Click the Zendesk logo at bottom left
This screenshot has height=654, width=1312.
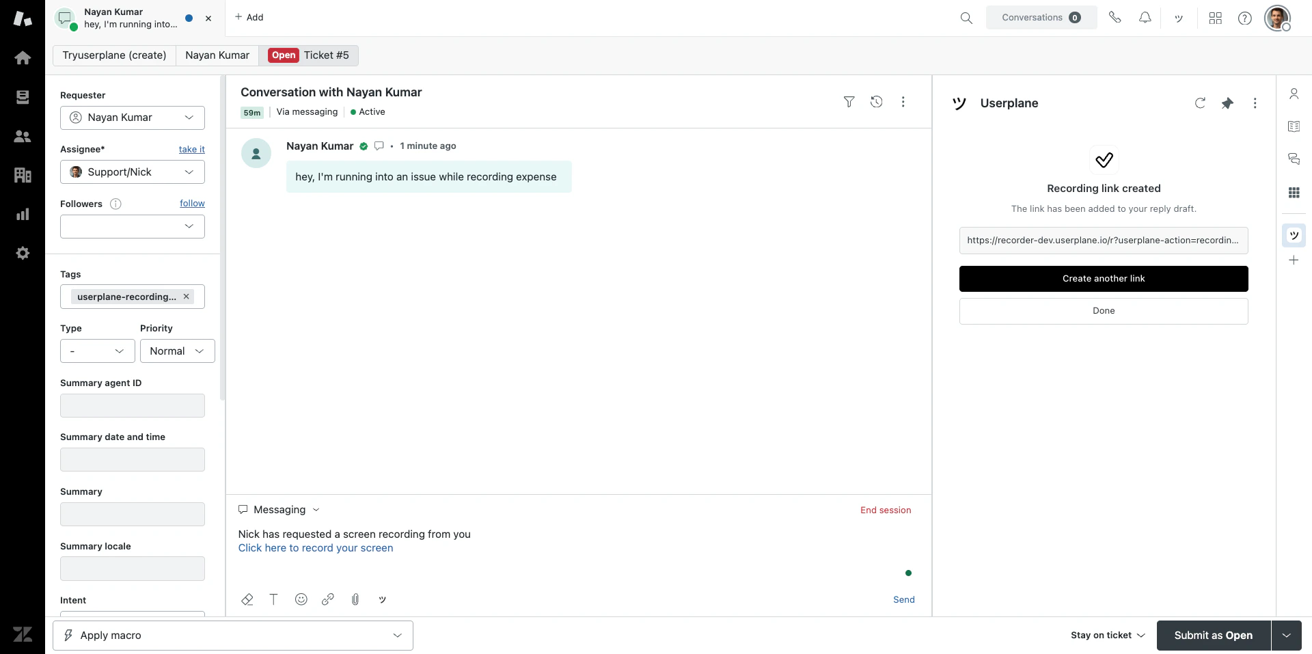tap(23, 634)
